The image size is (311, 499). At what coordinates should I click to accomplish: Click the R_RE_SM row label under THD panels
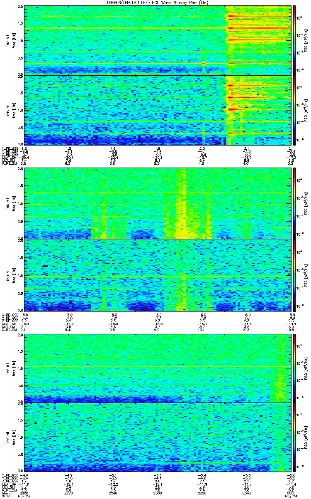(9, 330)
